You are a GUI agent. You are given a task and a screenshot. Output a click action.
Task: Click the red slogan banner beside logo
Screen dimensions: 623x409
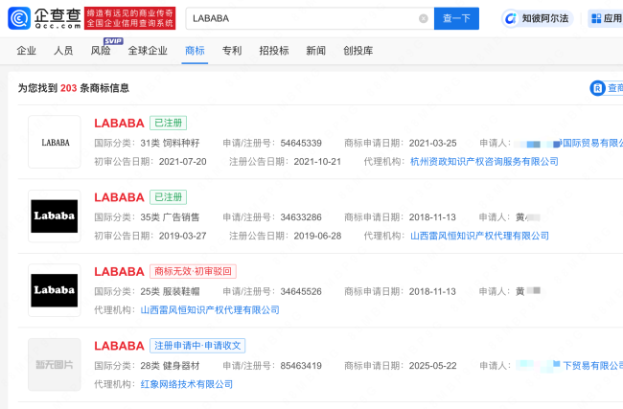[130, 18]
